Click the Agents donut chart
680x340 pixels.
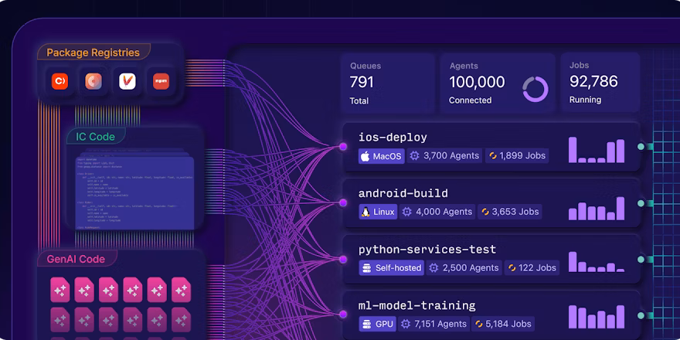tap(535, 90)
